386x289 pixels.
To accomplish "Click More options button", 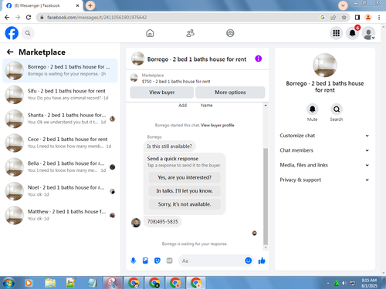I will [230, 92].
